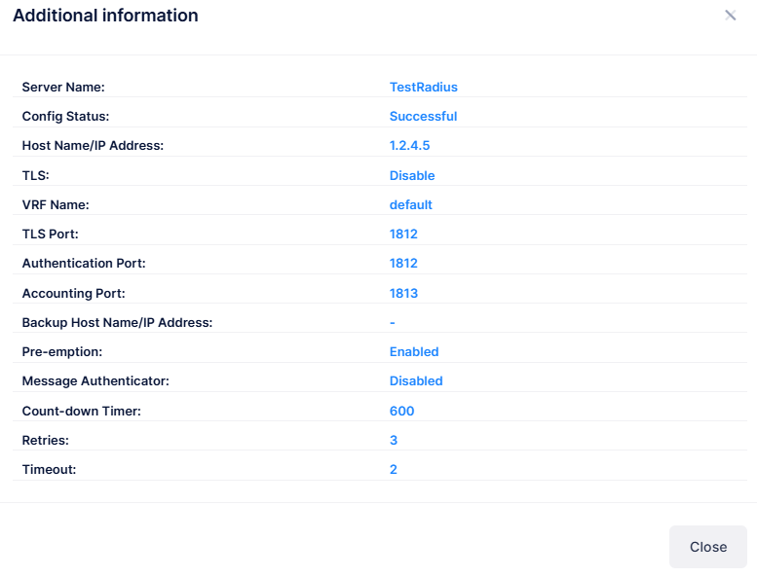Image resolution: width=757 pixels, height=577 pixels.
Task: Click the Authentication Port 1812 value
Action: coord(403,264)
